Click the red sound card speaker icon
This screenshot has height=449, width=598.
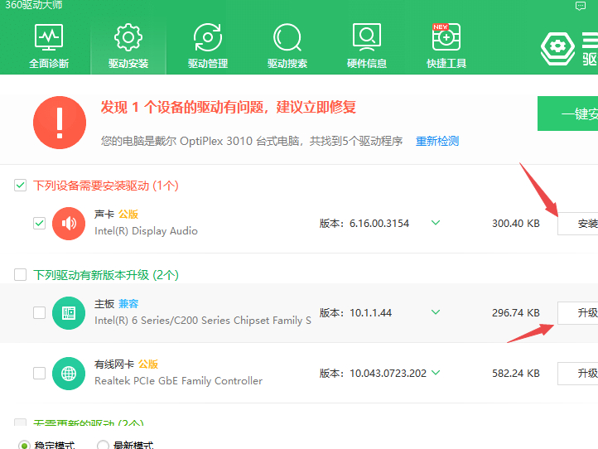tap(69, 224)
